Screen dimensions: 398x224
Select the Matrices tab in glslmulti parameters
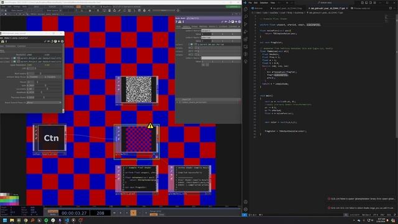click(203, 26)
